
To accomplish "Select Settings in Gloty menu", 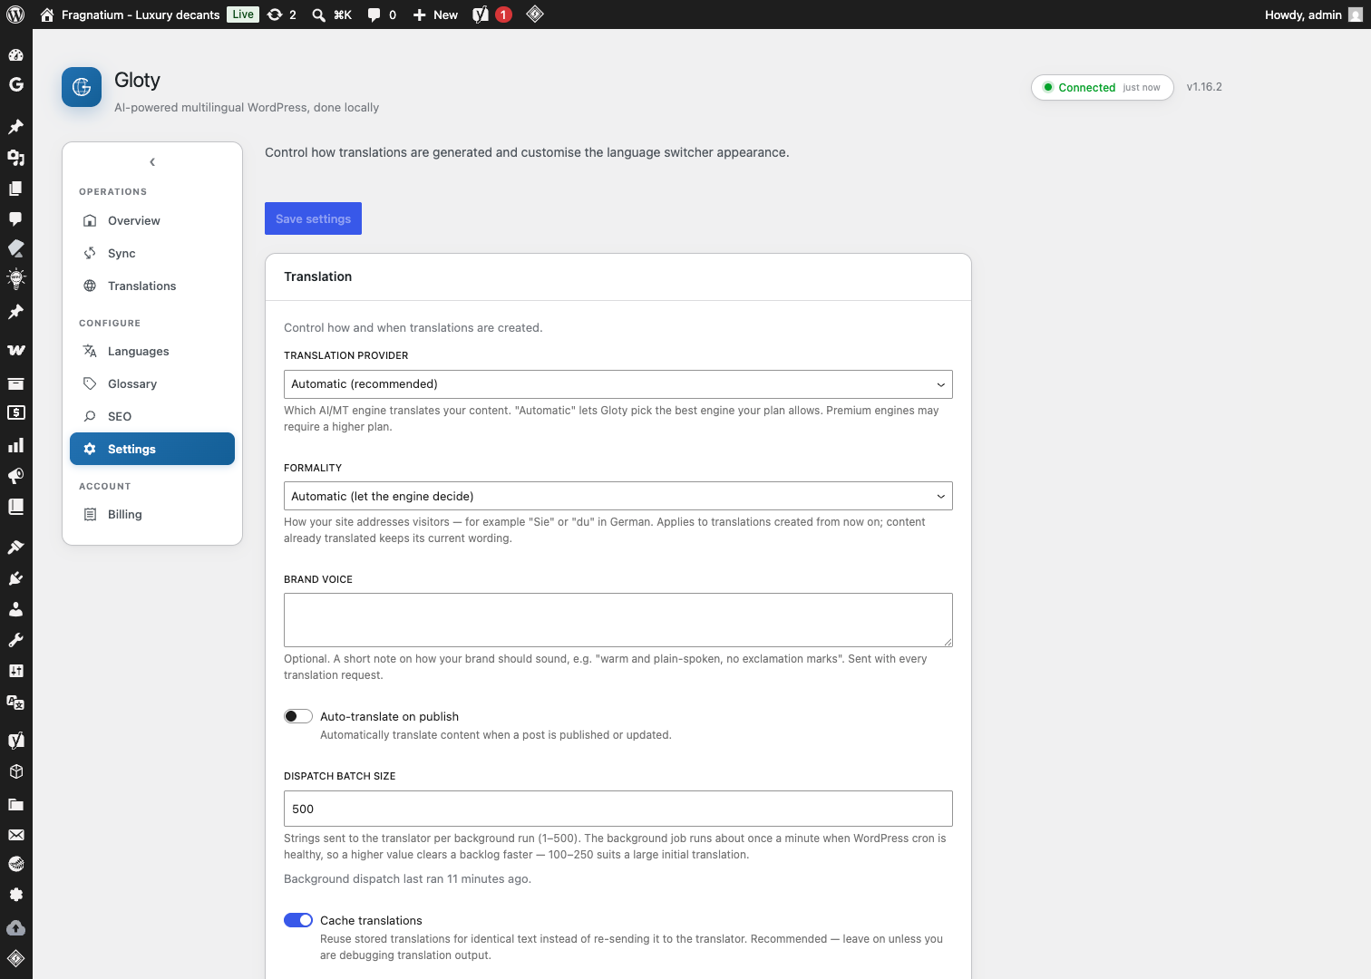I will [x=152, y=449].
